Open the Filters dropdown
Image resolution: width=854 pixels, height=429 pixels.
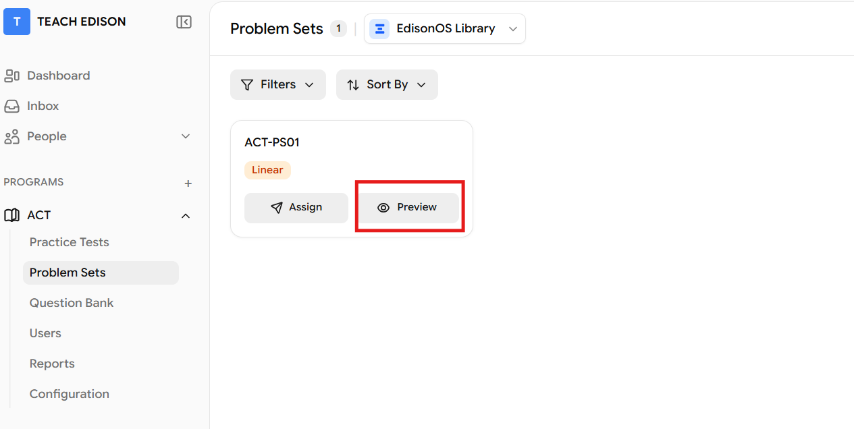click(x=277, y=85)
